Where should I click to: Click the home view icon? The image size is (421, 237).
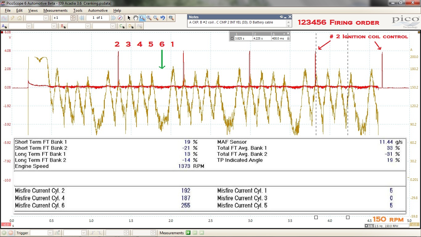coord(19,18)
